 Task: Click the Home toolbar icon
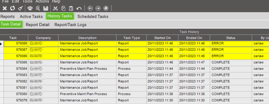(x=106, y=8)
